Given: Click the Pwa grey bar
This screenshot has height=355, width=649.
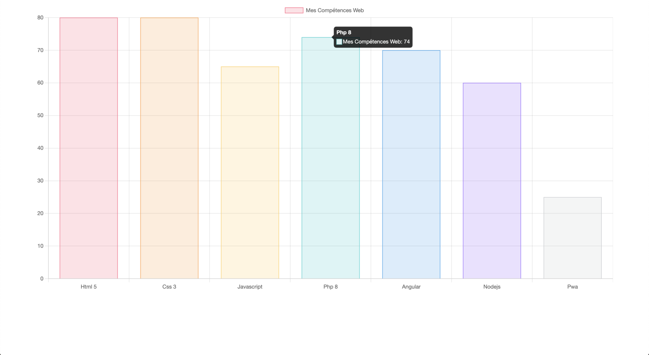Looking at the screenshot, I should point(572,238).
